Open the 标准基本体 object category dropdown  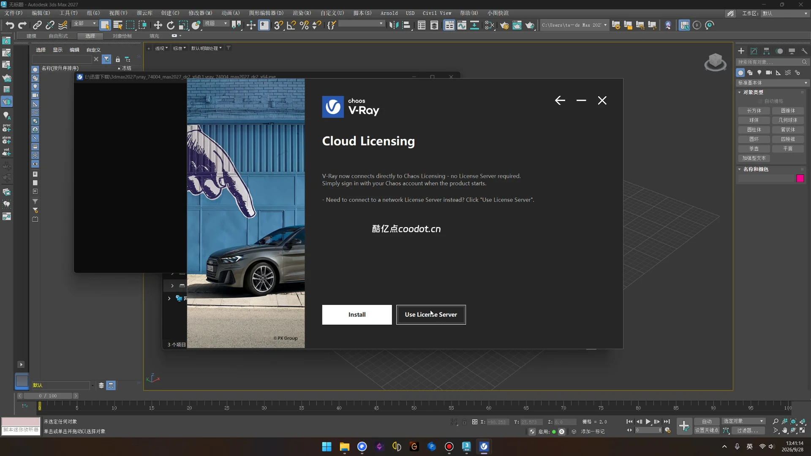[772, 83]
